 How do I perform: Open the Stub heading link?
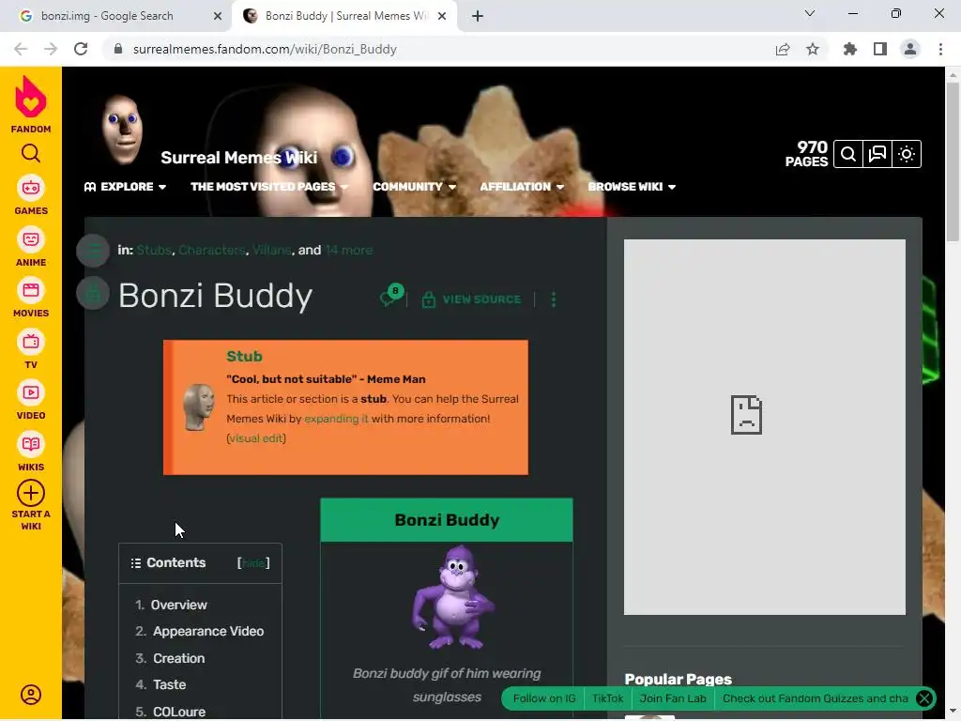coord(244,356)
